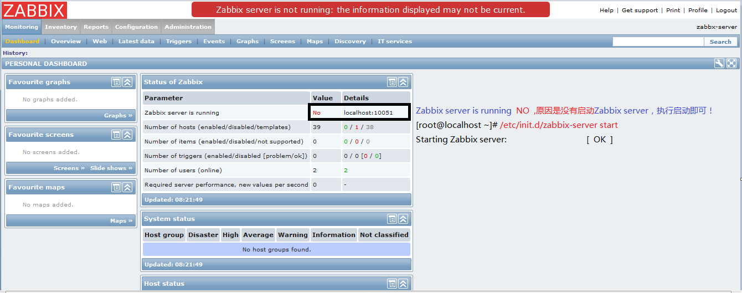
Task: Open the Administration tab
Action: coord(188,27)
